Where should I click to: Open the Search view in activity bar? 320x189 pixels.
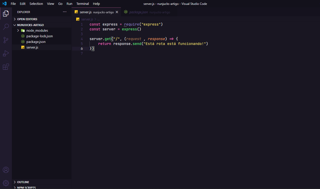coord(6,27)
